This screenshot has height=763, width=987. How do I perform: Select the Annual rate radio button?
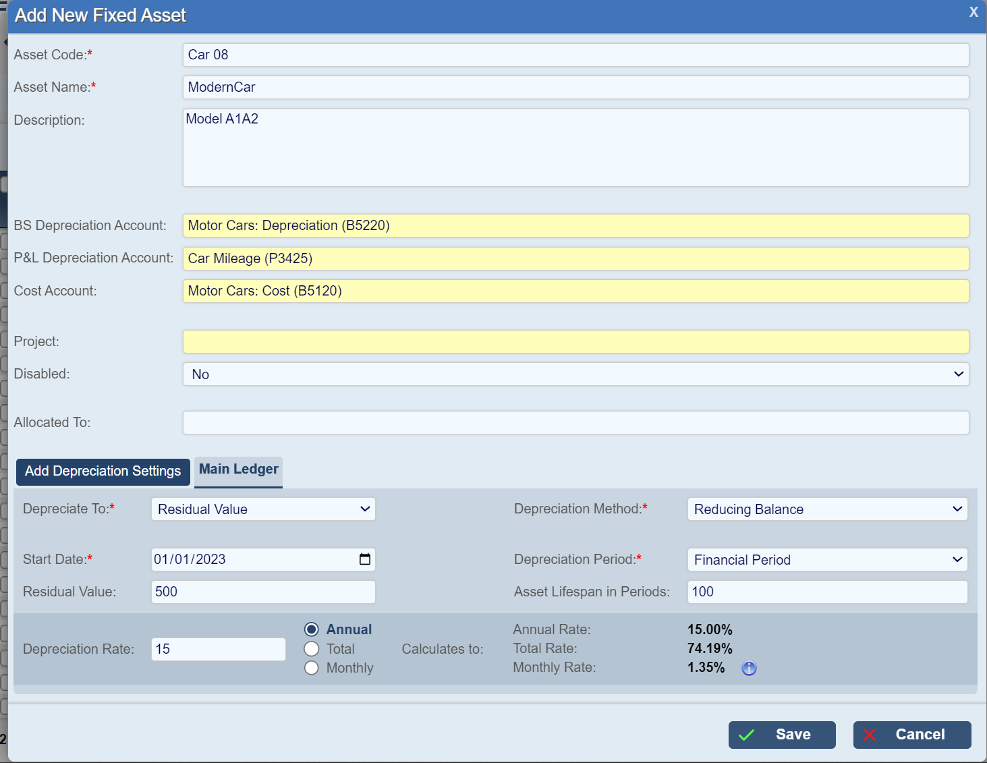[x=312, y=629]
